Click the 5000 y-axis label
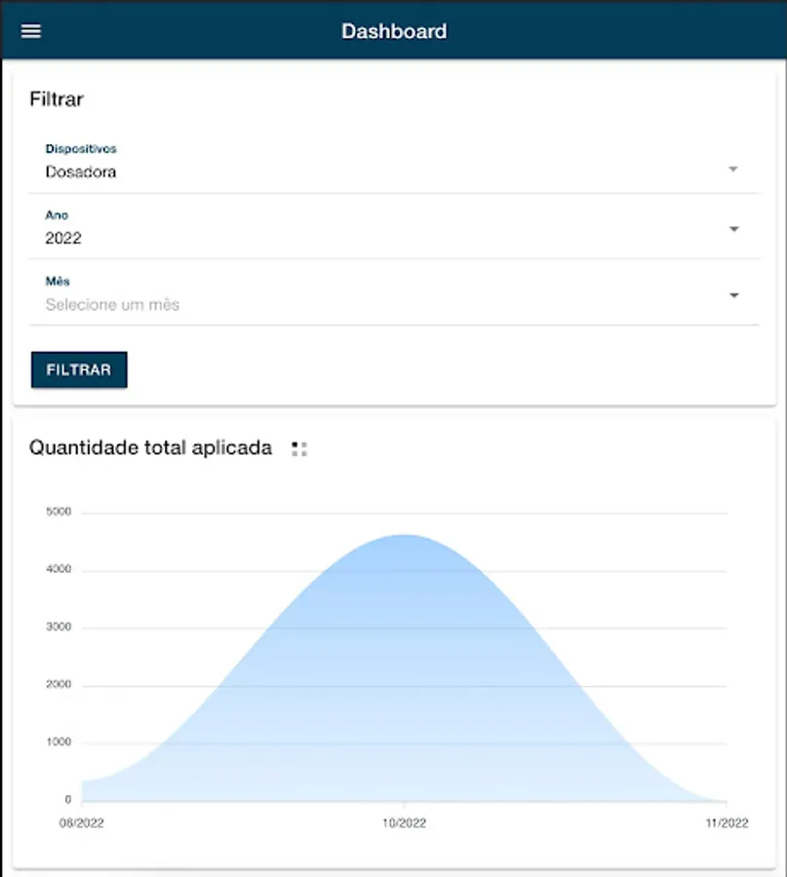 point(59,513)
